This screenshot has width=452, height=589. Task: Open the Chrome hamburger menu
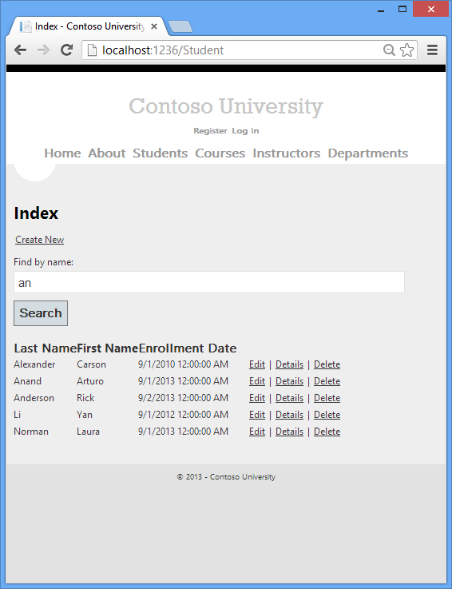coord(433,50)
